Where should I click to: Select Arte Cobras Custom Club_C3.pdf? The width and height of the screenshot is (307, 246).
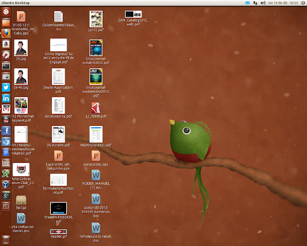tap(21, 175)
